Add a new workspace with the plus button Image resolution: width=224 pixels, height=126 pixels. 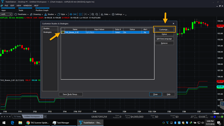coord(45,117)
